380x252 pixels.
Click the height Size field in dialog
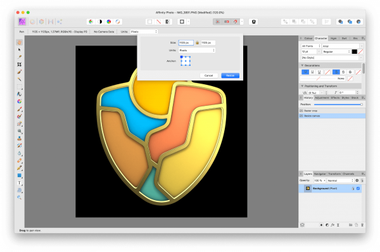[208, 42]
